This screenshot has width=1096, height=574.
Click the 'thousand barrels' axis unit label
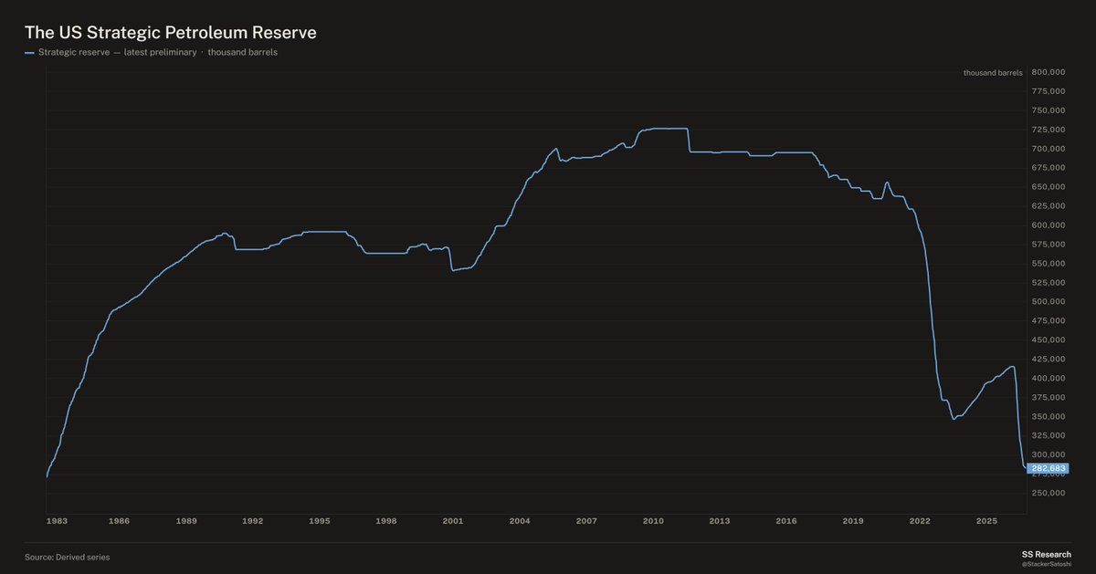pos(993,72)
